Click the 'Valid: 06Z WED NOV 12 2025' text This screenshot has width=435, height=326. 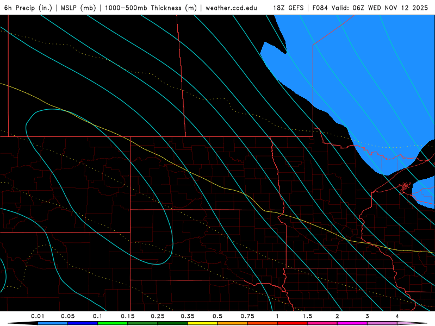click(x=380, y=8)
